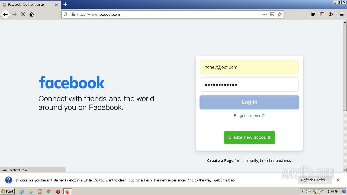Save page to Pocket
The image size is (347, 195).
click(x=272, y=14)
